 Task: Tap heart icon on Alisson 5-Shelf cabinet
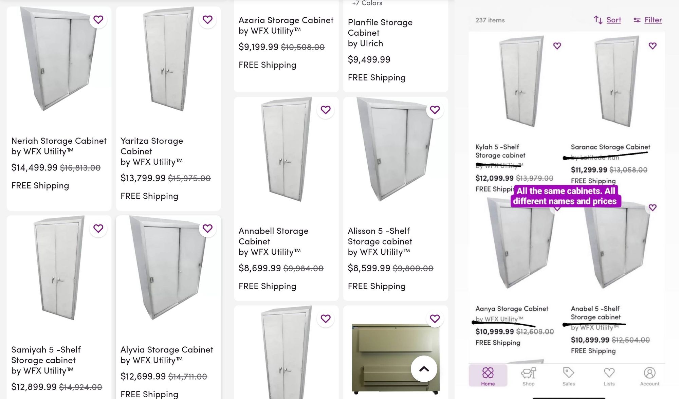pyautogui.click(x=435, y=110)
